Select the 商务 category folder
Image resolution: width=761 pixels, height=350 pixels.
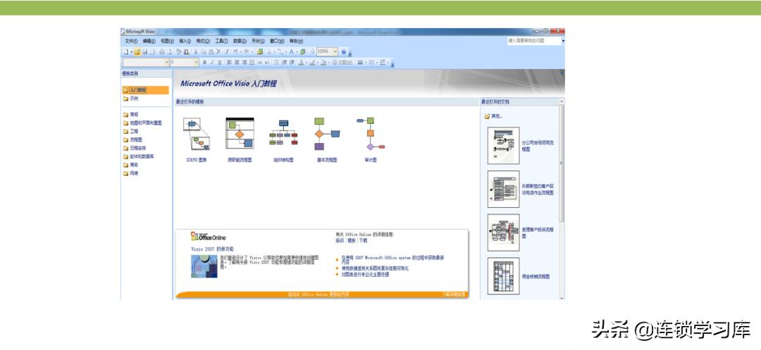tap(131, 165)
